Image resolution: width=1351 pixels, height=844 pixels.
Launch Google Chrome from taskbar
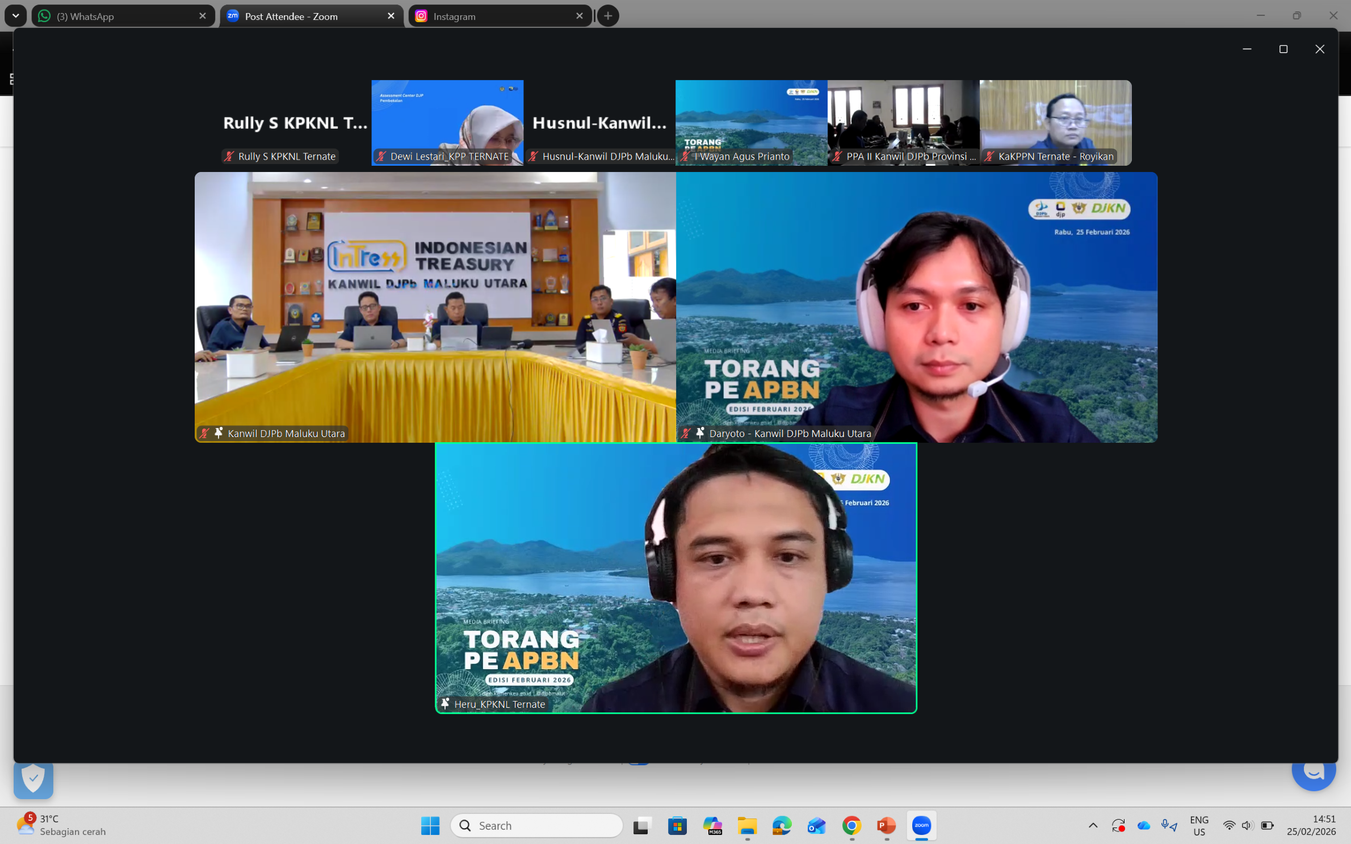click(x=851, y=825)
